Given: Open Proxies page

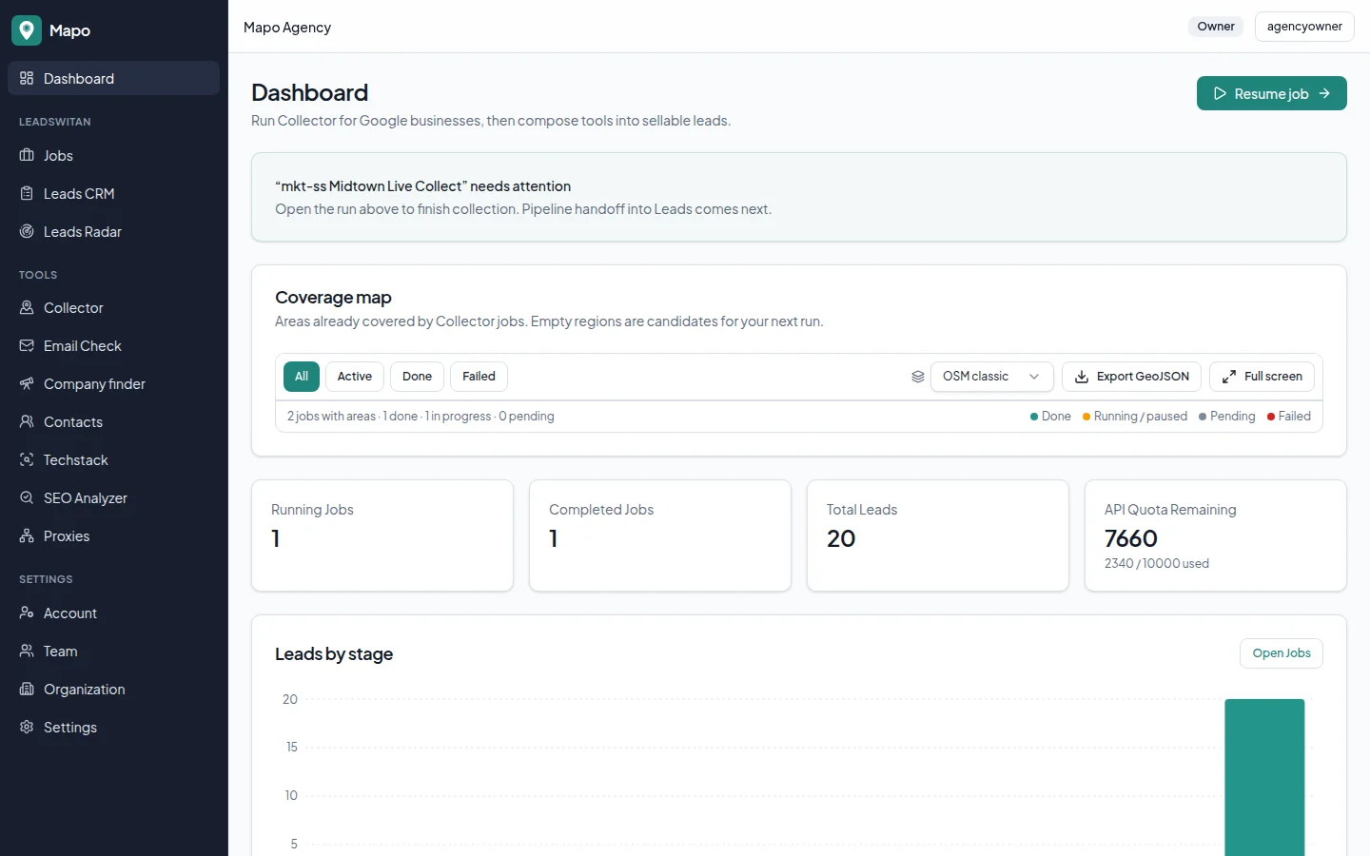Looking at the screenshot, I should point(113,535).
